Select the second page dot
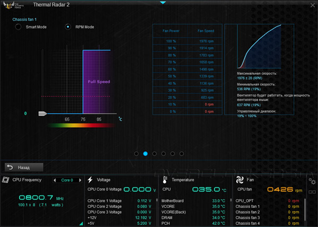This screenshot has height=227, width=318. [145, 154]
